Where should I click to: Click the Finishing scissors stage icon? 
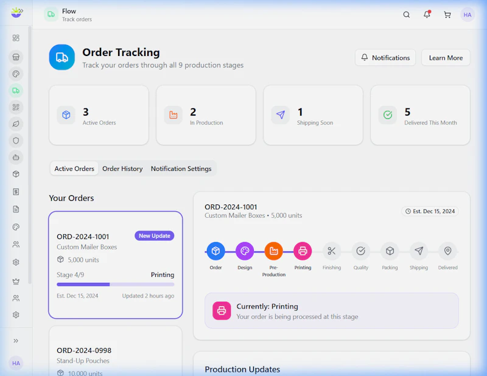click(x=332, y=251)
